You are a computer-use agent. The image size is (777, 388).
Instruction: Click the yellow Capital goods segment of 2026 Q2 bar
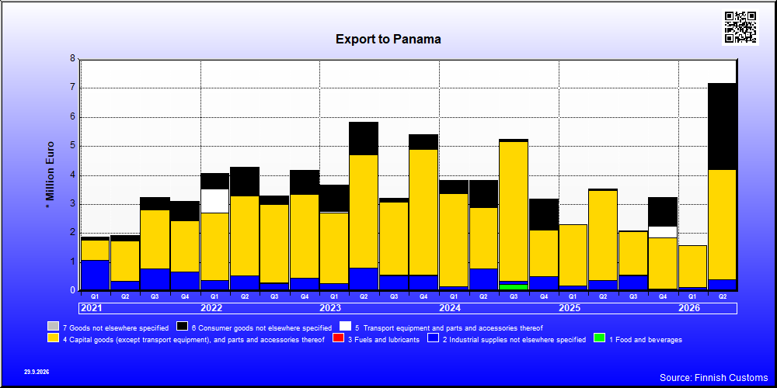tap(722, 225)
